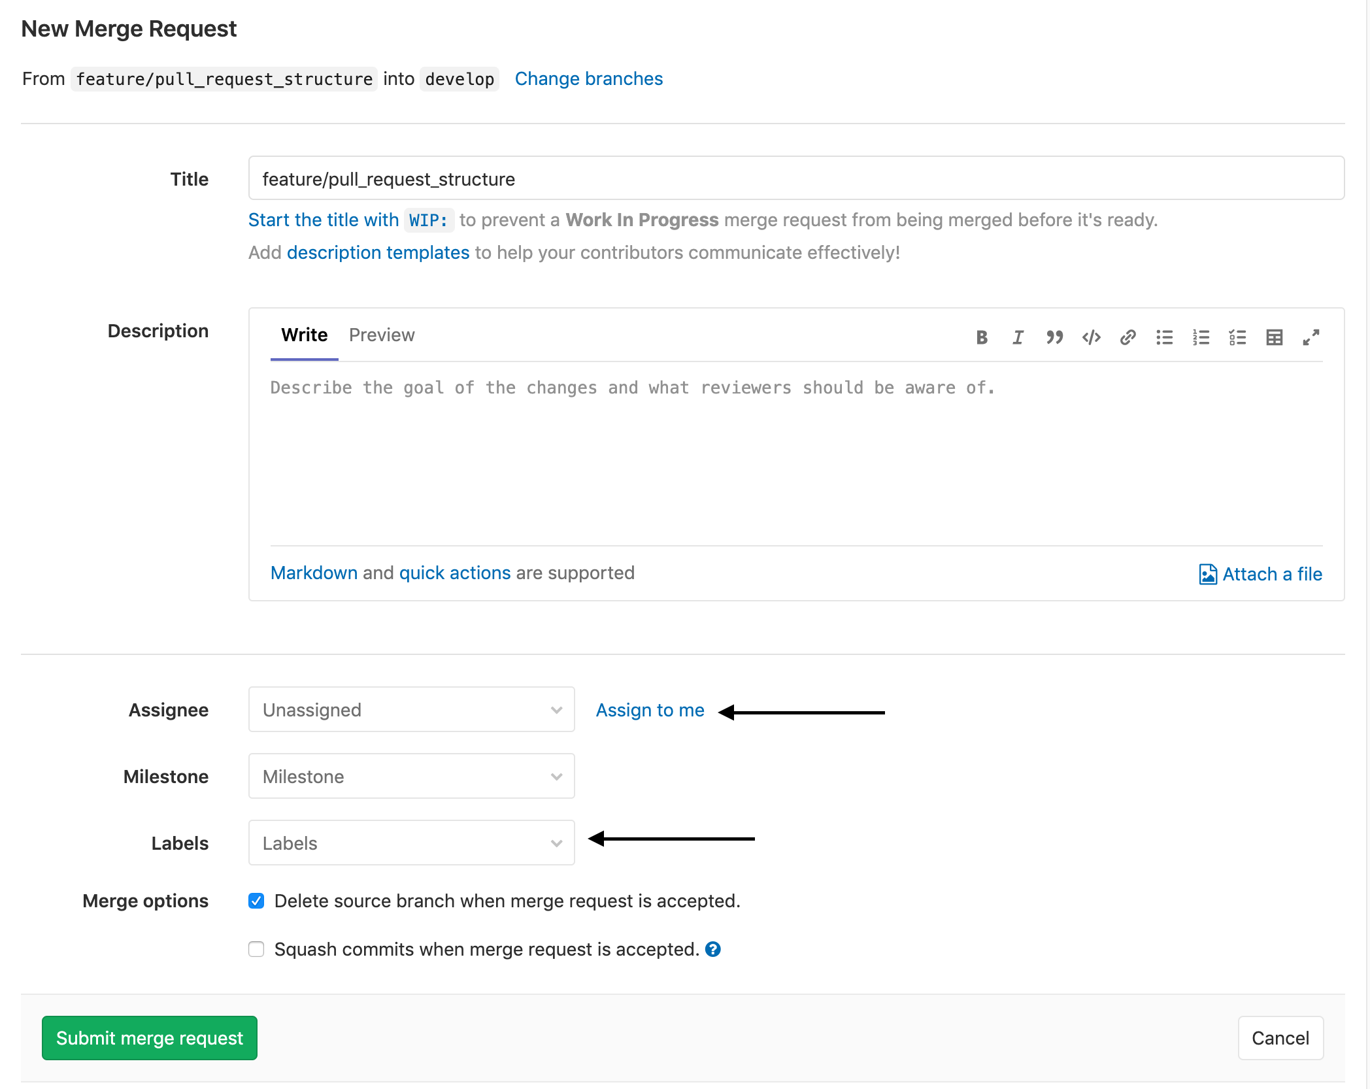Insert a link in the description
This screenshot has width=1370, height=1089.
point(1128,337)
